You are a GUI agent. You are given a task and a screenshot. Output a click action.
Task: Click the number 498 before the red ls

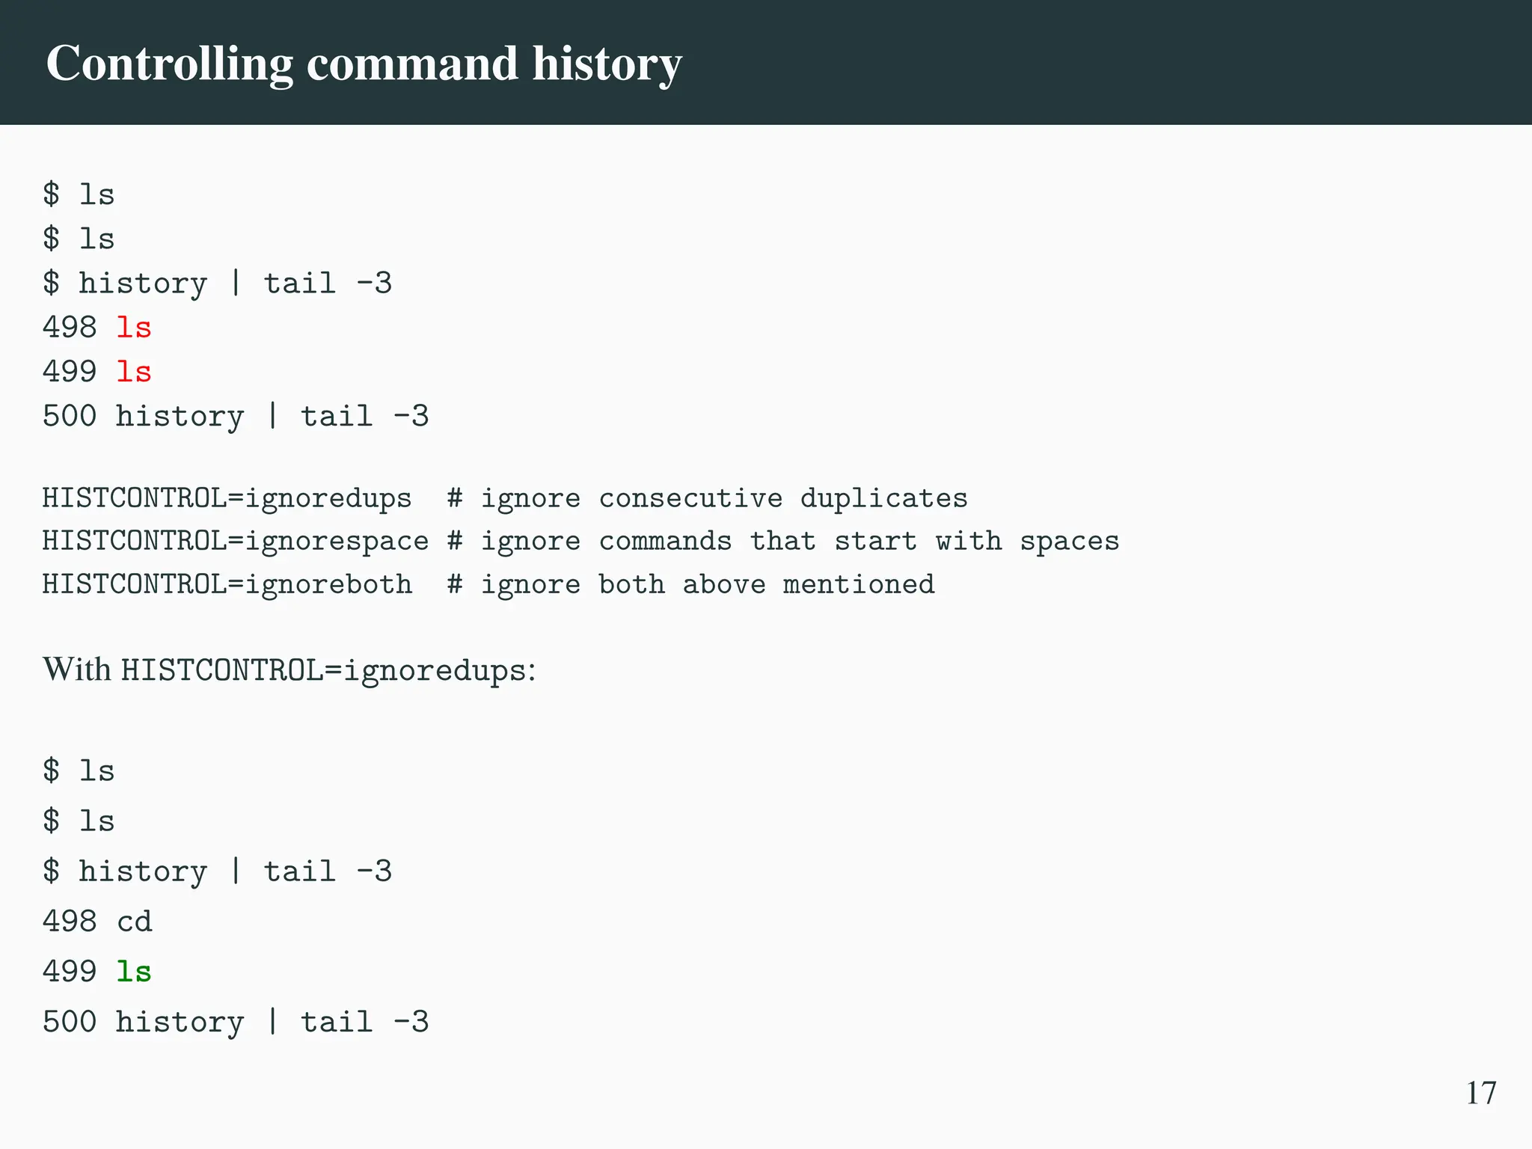click(x=70, y=328)
